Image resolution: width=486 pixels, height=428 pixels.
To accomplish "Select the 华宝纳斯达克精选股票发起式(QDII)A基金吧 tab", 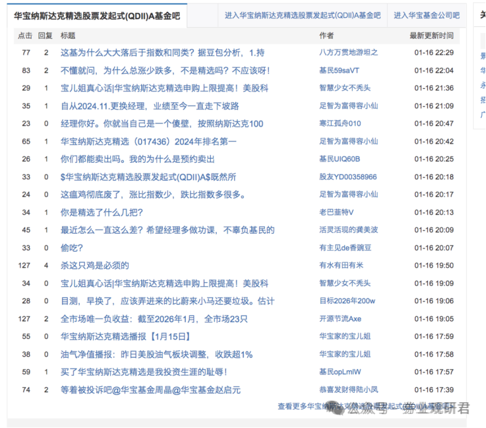I will pyautogui.click(x=97, y=16).
